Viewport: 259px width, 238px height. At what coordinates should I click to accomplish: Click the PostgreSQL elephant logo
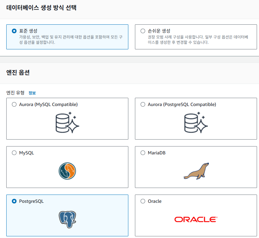67,219
